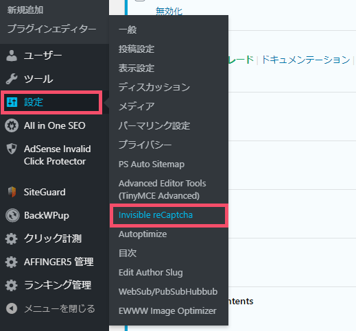Viewport: 356px width, 331px height.
Task: Click the AdSense Invalid Click Protector shield icon
Action: tap(12, 149)
